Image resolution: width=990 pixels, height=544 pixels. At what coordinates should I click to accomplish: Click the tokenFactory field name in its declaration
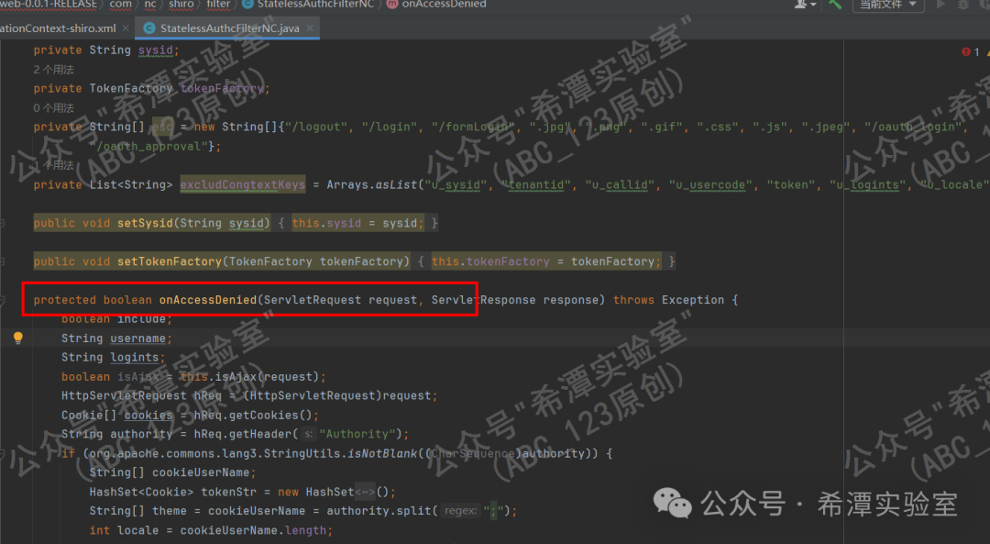point(222,88)
